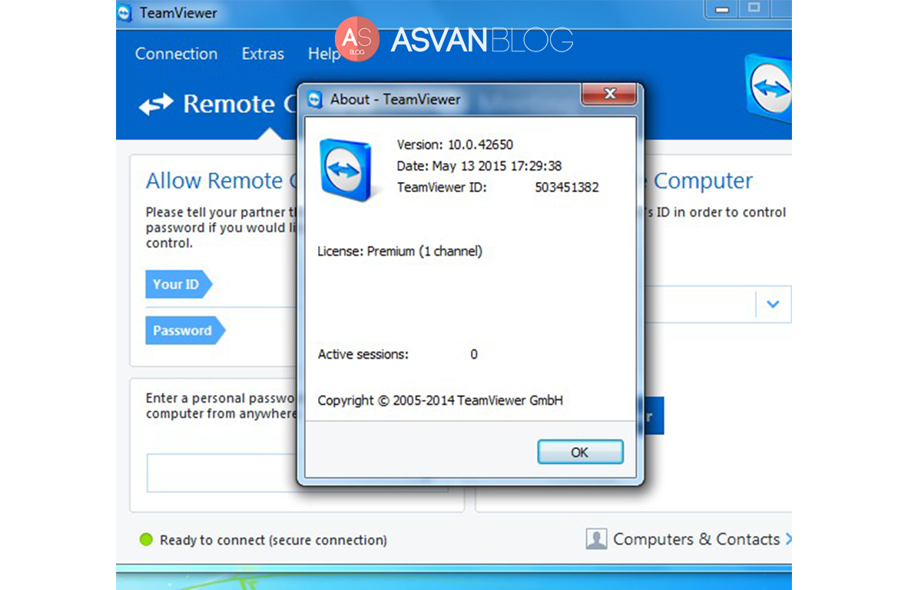Open Computers & Contacts panel
908x590 pixels.
click(696, 539)
